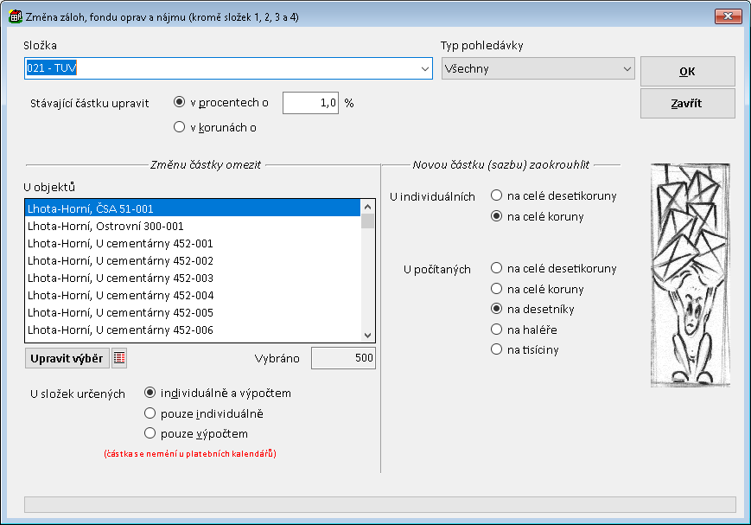Click the object list scrollbar down arrow
751x525 pixels.
[x=368, y=336]
